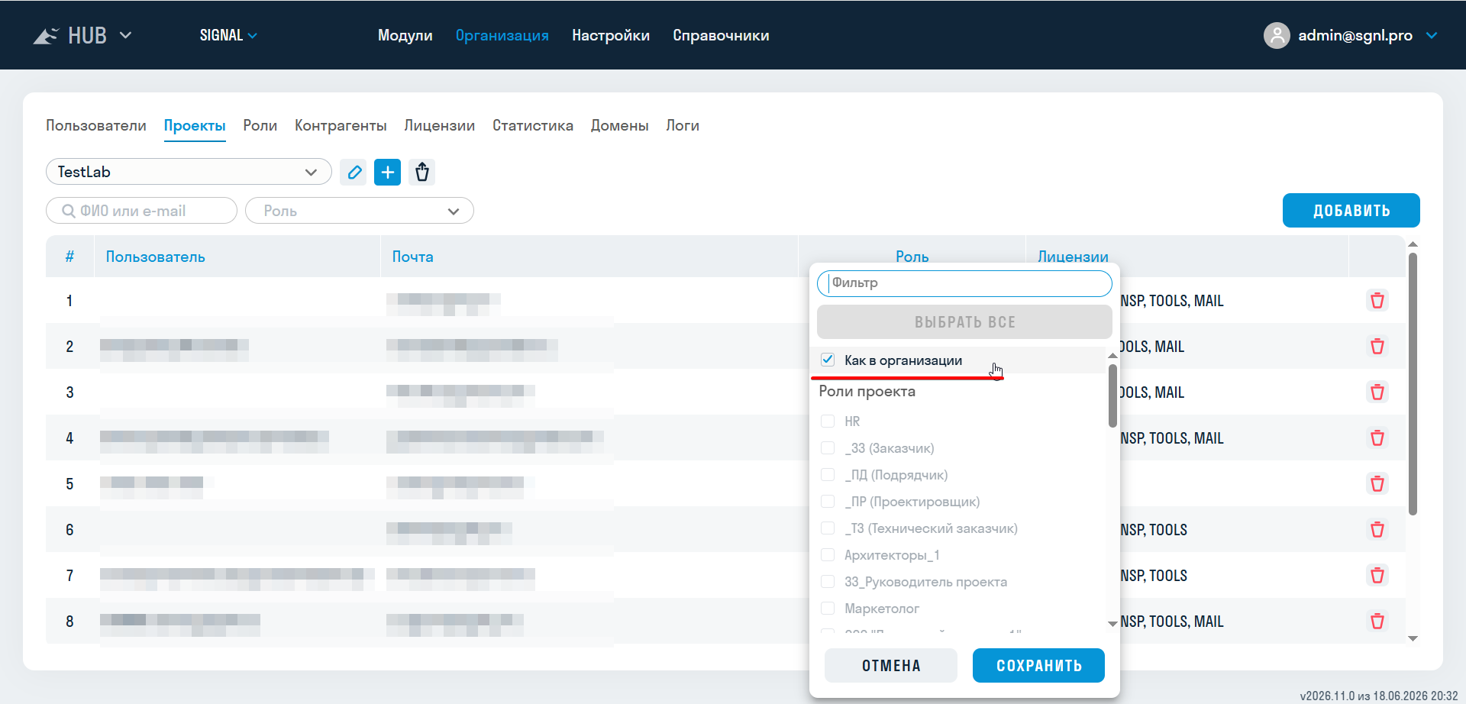Uncheck the 'Как в организации' checkbox

tap(828, 360)
